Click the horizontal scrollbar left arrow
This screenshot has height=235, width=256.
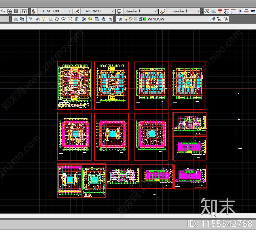(215, 216)
